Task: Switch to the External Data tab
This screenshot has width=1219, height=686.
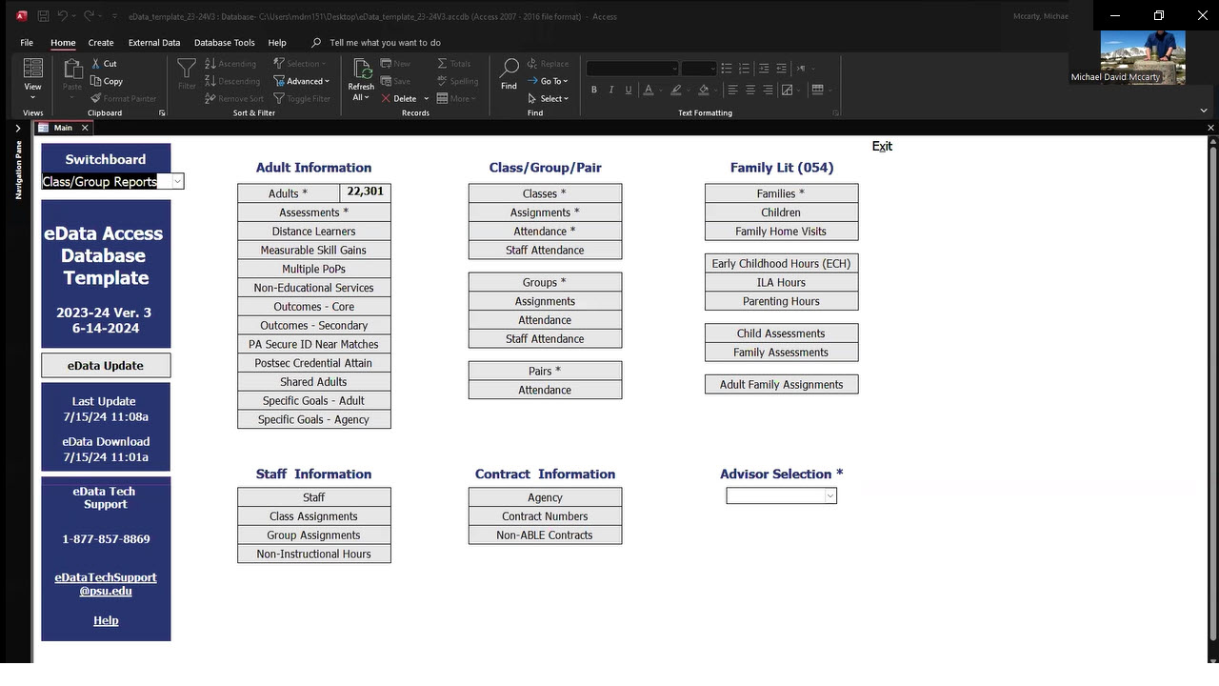Action: pyautogui.click(x=154, y=43)
